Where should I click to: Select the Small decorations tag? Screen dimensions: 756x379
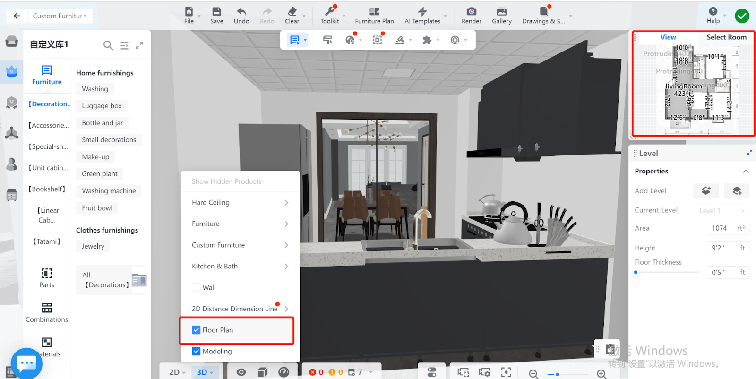coord(109,140)
